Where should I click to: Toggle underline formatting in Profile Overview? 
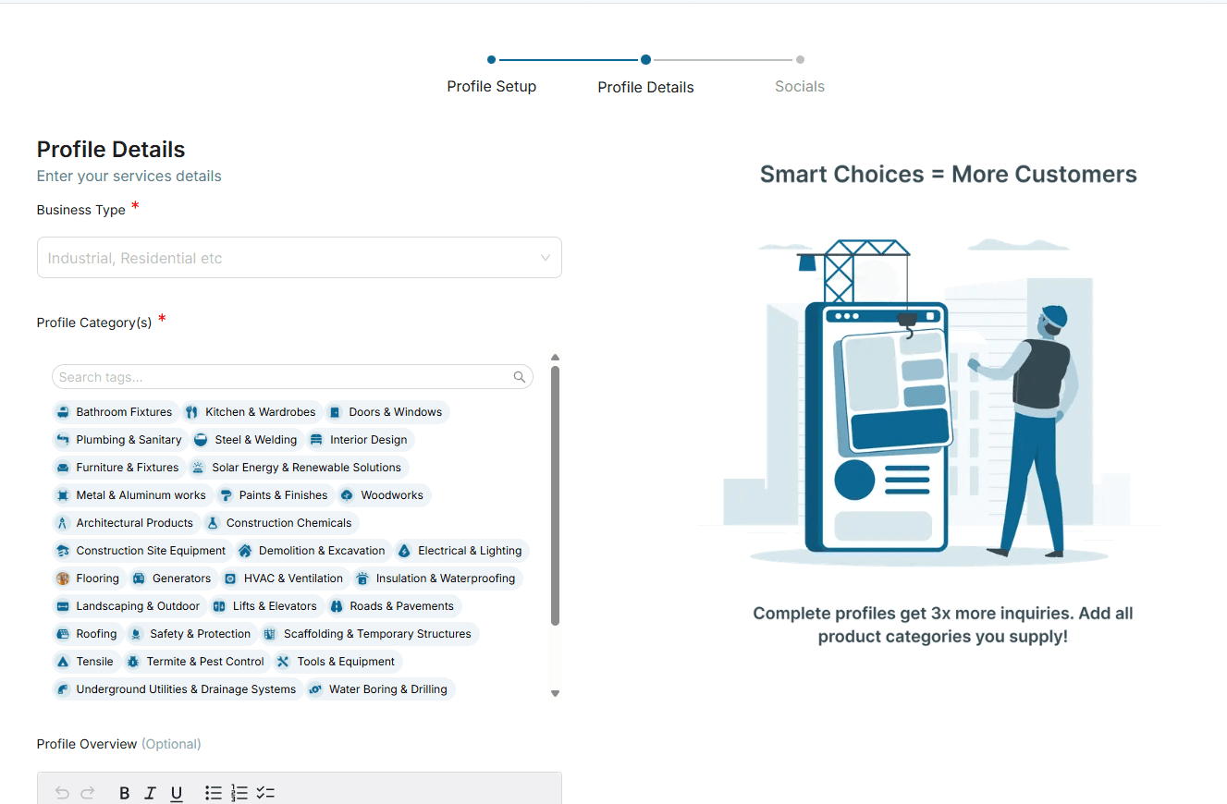pyautogui.click(x=177, y=793)
